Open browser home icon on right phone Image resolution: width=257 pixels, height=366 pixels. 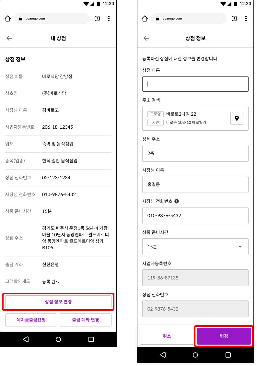145,18
